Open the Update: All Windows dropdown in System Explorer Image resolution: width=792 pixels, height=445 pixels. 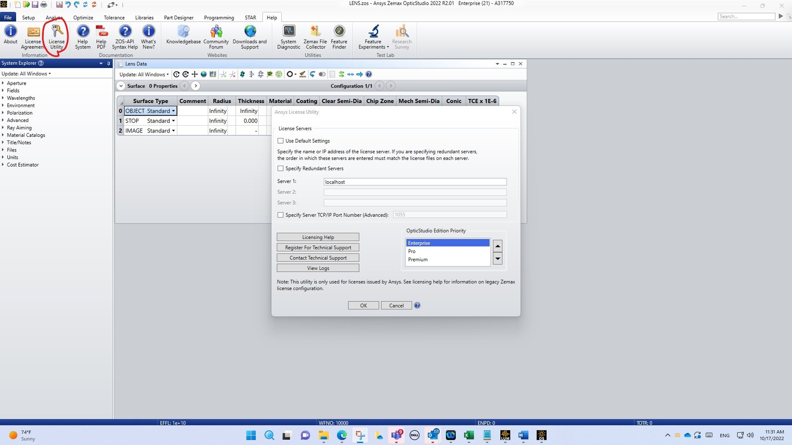pyautogui.click(x=26, y=74)
